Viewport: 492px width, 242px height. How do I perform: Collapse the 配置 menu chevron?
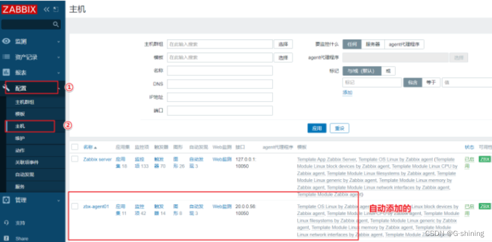pyautogui.click(x=59, y=88)
